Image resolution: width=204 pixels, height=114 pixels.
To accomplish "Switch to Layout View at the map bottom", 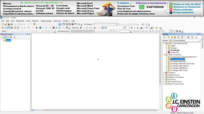I will [35, 110].
